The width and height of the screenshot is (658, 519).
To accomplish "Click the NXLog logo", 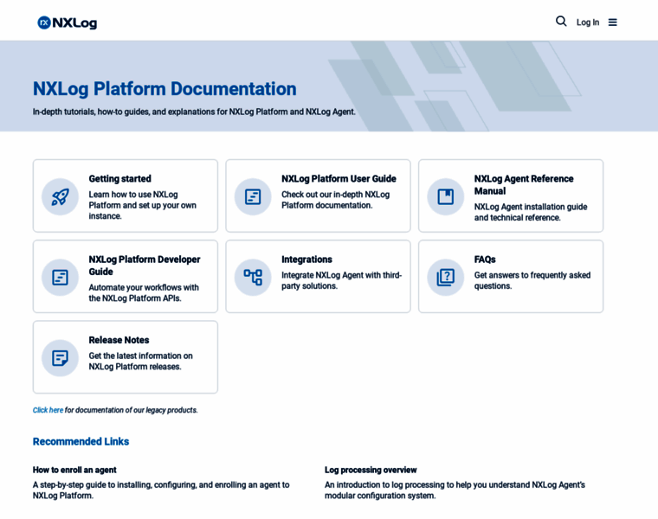I will pyautogui.click(x=68, y=22).
